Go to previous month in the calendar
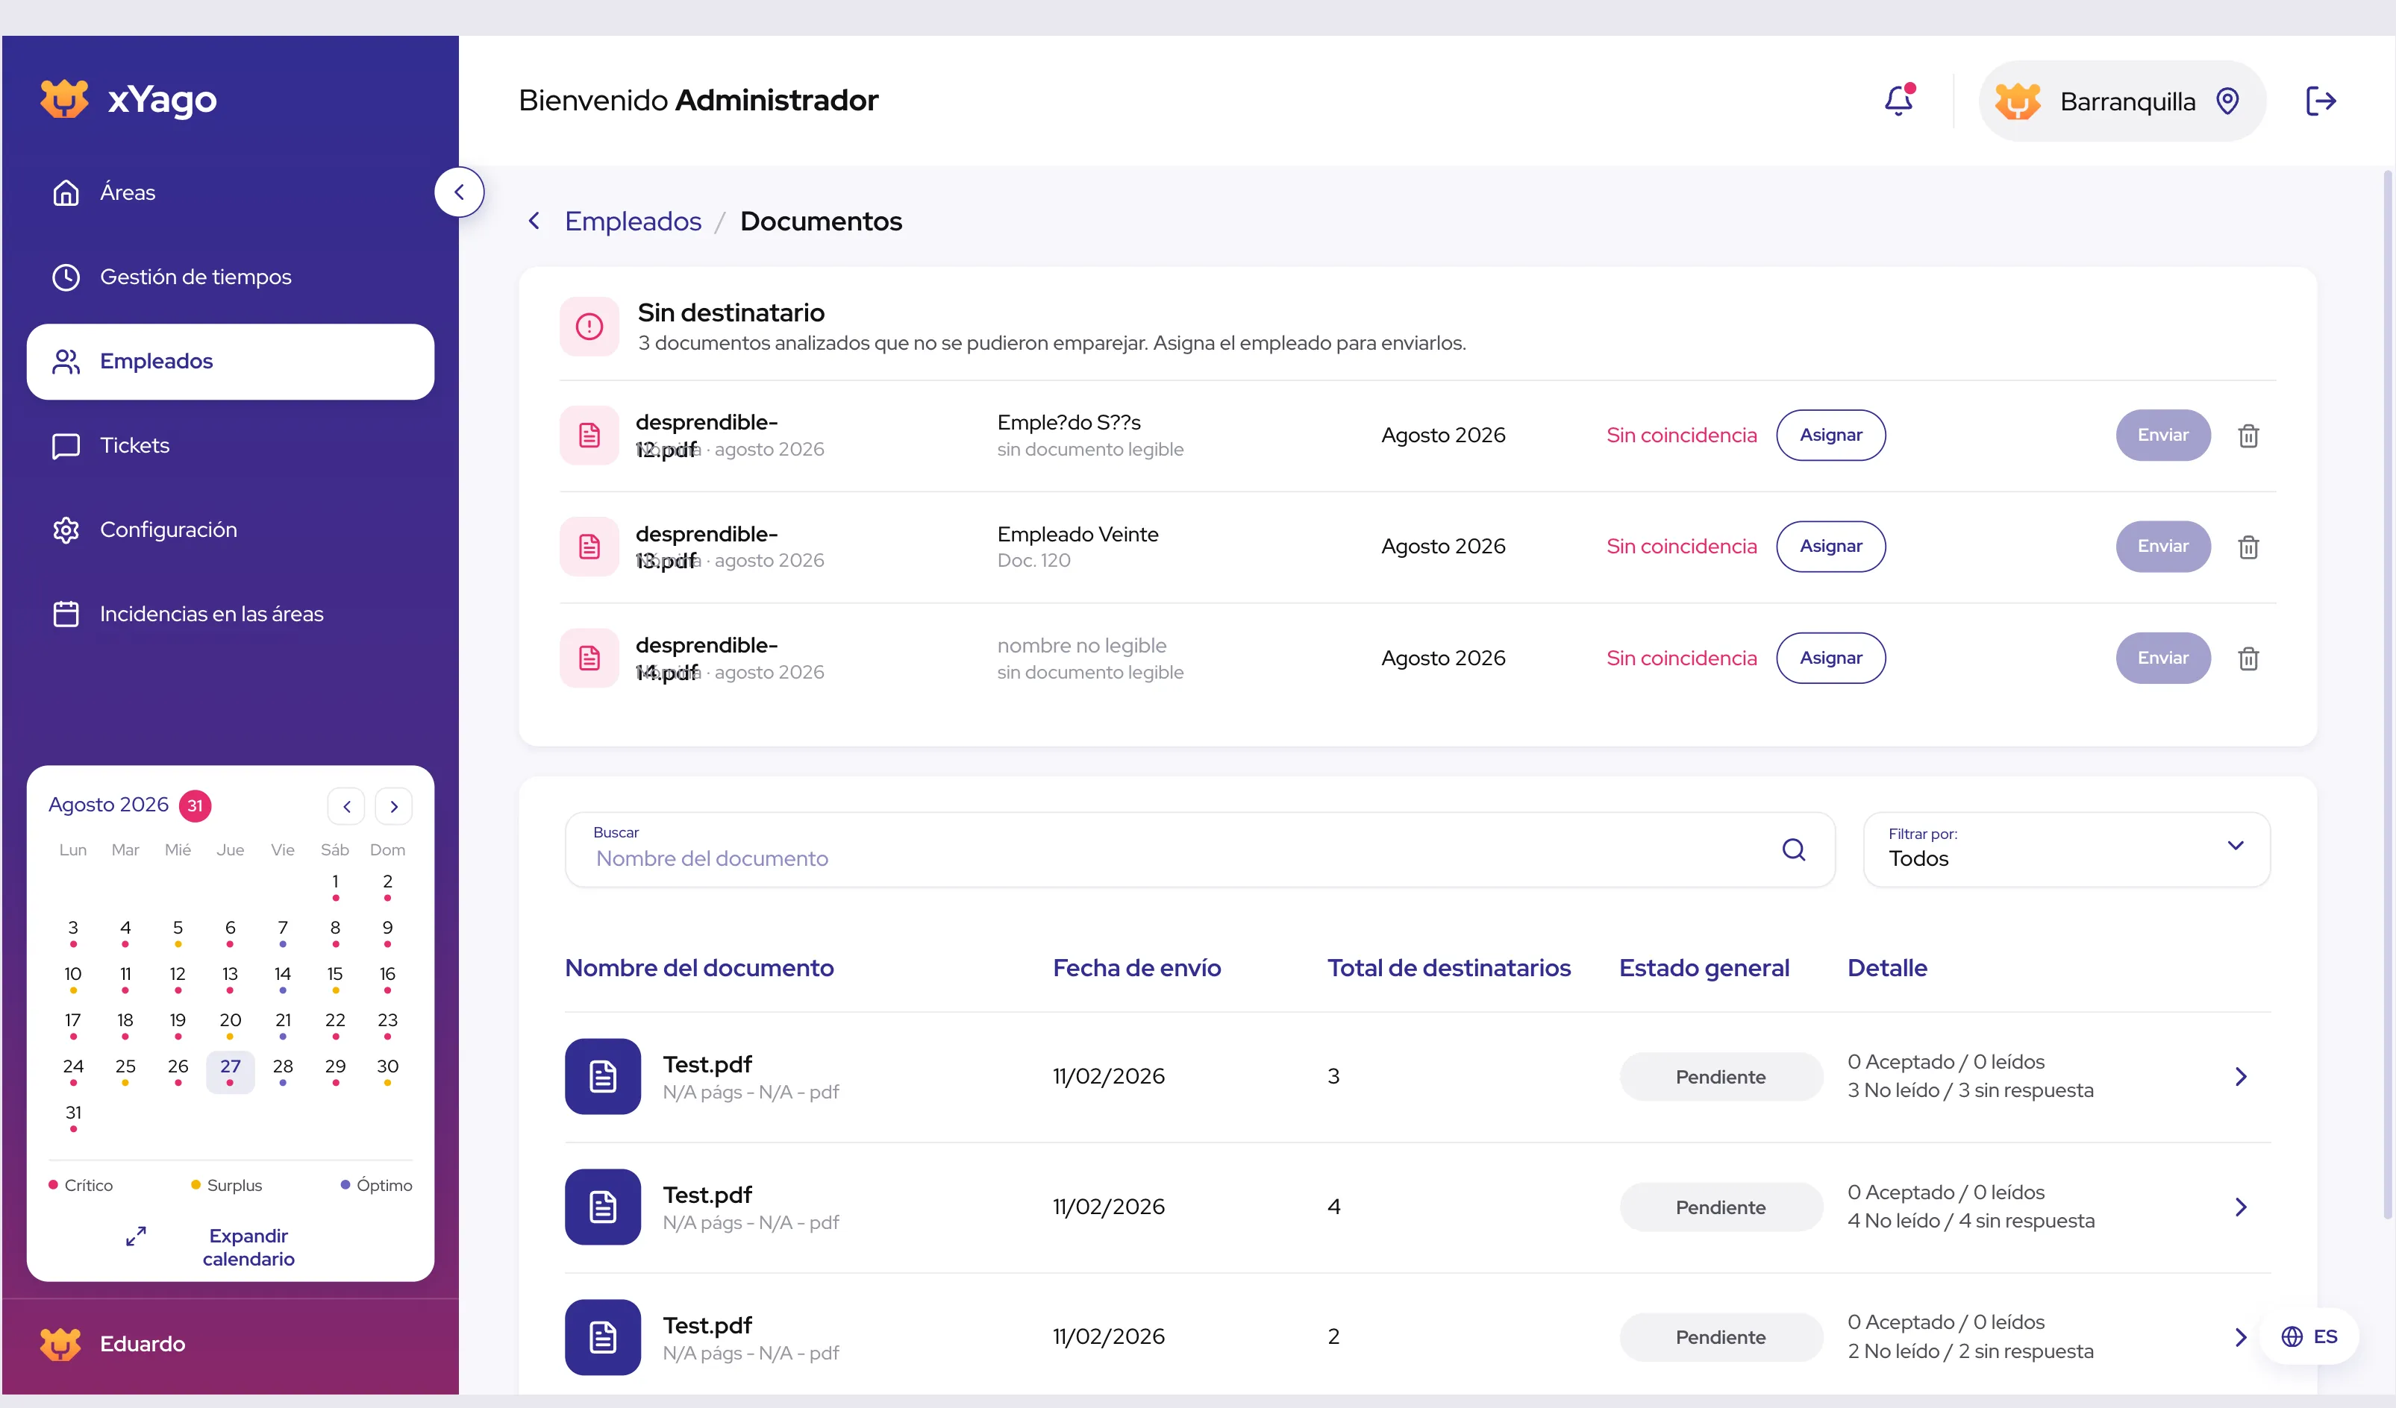Screen dimensions: 2396x1408 346,807
